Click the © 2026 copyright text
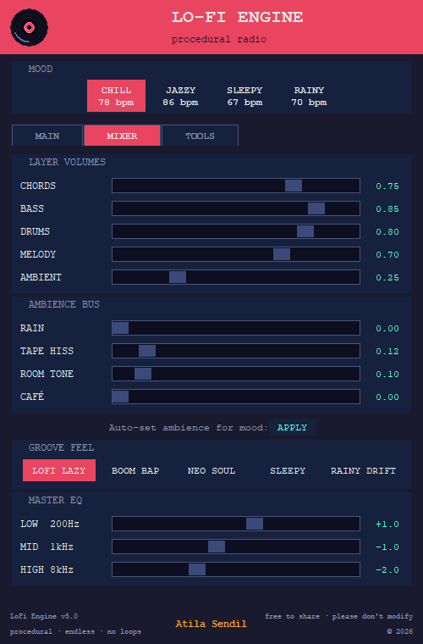423x644 pixels. point(399,631)
